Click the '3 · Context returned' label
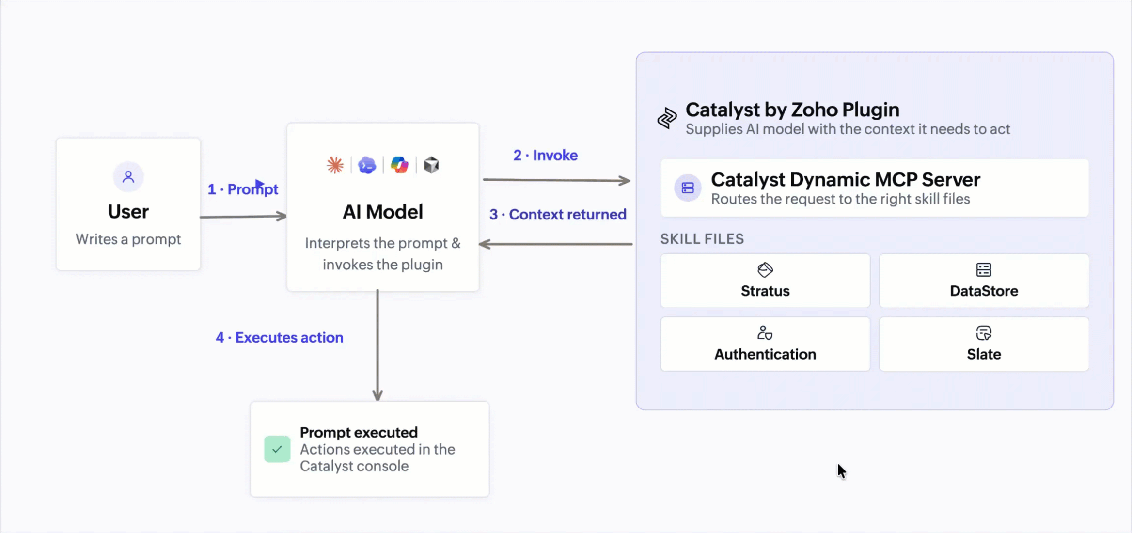Screen dimensions: 1132x533 (x=558, y=214)
